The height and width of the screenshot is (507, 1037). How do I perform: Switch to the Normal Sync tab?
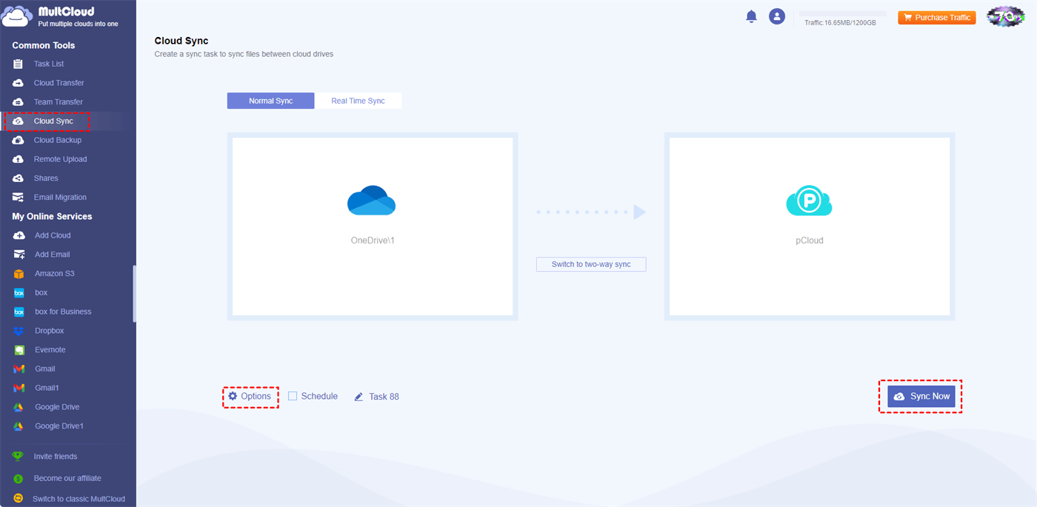(x=270, y=101)
